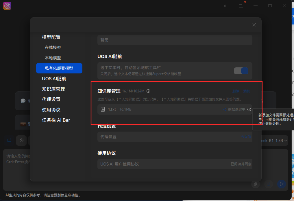Click the 1.txt document file icon
The width and height of the screenshot is (294, 201).
(x=103, y=109)
